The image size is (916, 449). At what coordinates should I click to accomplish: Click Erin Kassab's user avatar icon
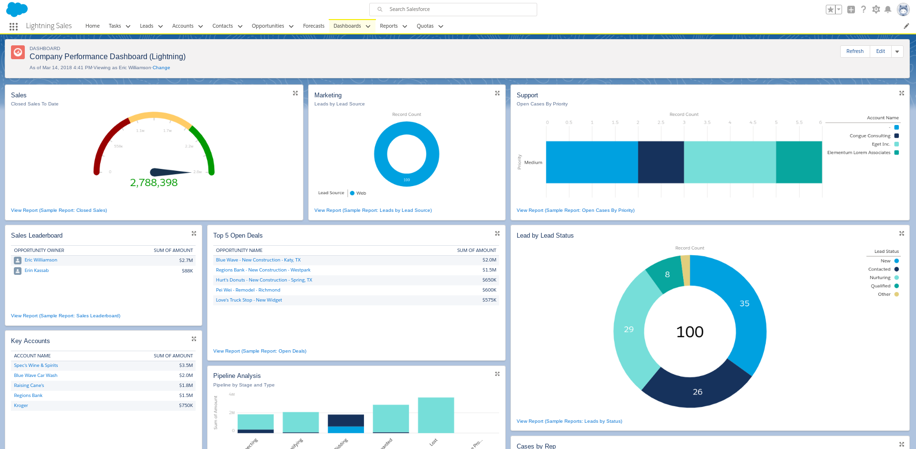(18, 271)
